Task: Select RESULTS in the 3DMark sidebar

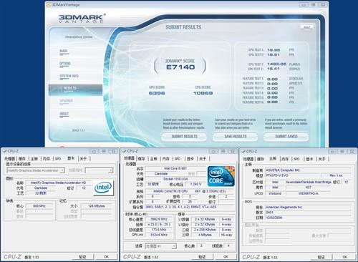Action: pos(75,89)
